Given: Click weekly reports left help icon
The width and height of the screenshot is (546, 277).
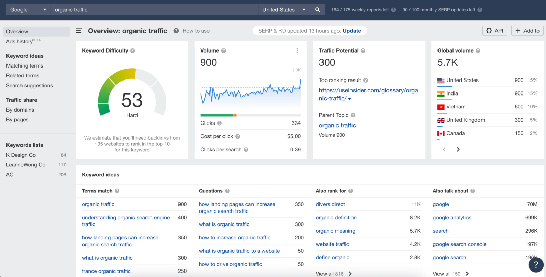Looking at the screenshot, I should click(393, 10).
